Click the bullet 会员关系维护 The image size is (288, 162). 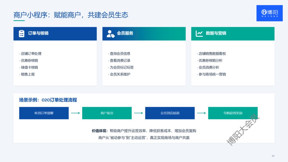(119, 74)
